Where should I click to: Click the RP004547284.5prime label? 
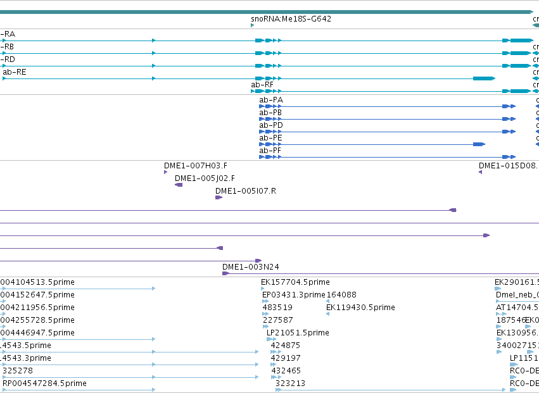click(45, 384)
